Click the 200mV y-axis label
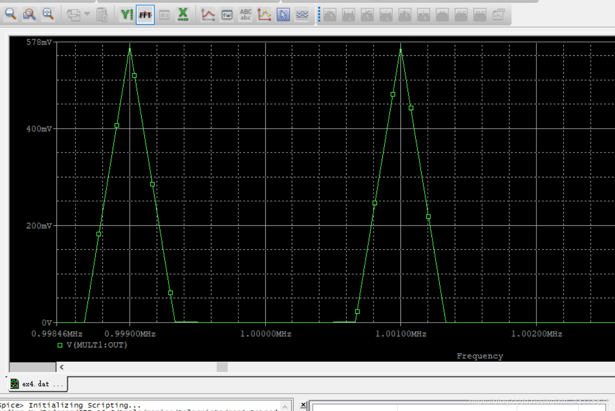615x411 pixels. tap(39, 225)
